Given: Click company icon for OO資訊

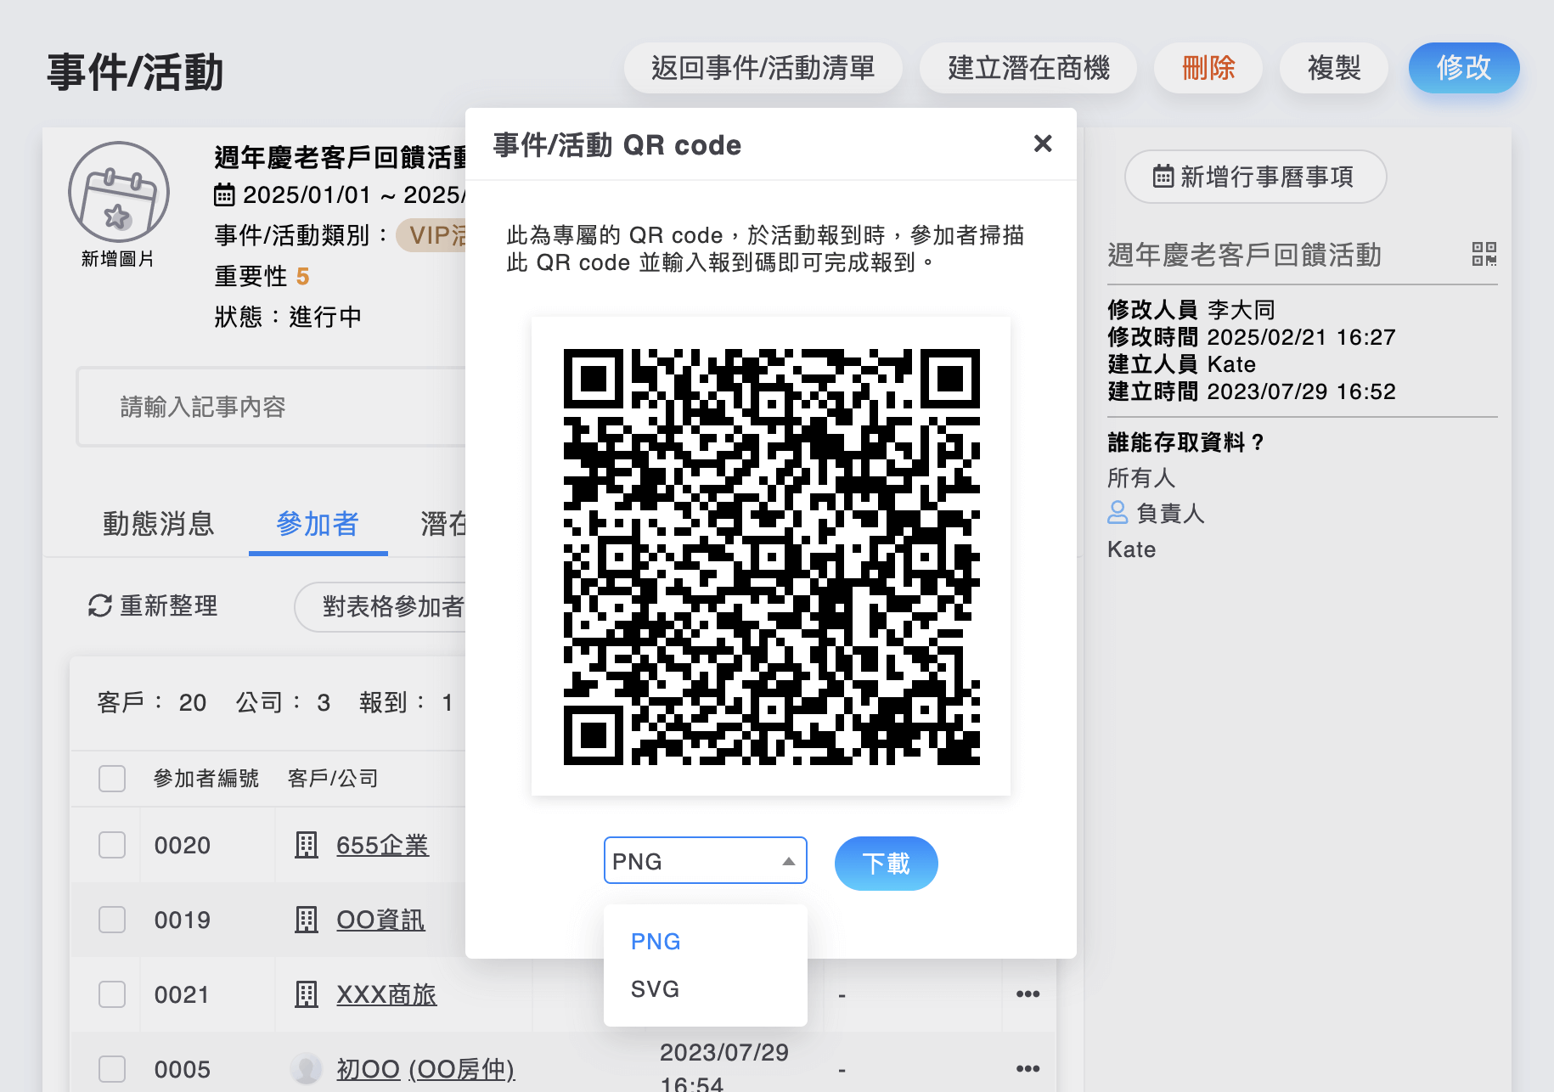Looking at the screenshot, I should coord(306,920).
